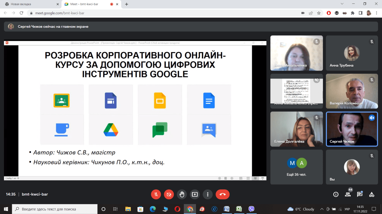Open the Extensions puzzle piece menu
This screenshot has height=214, width=382.
click(x=353, y=13)
